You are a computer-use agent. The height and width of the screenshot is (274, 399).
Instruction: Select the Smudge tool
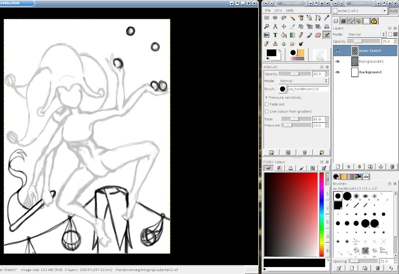coord(292,44)
